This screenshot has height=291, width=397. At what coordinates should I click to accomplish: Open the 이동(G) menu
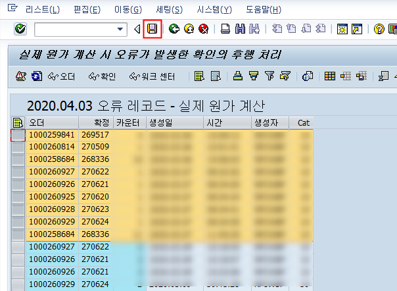(x=128, y=10)
